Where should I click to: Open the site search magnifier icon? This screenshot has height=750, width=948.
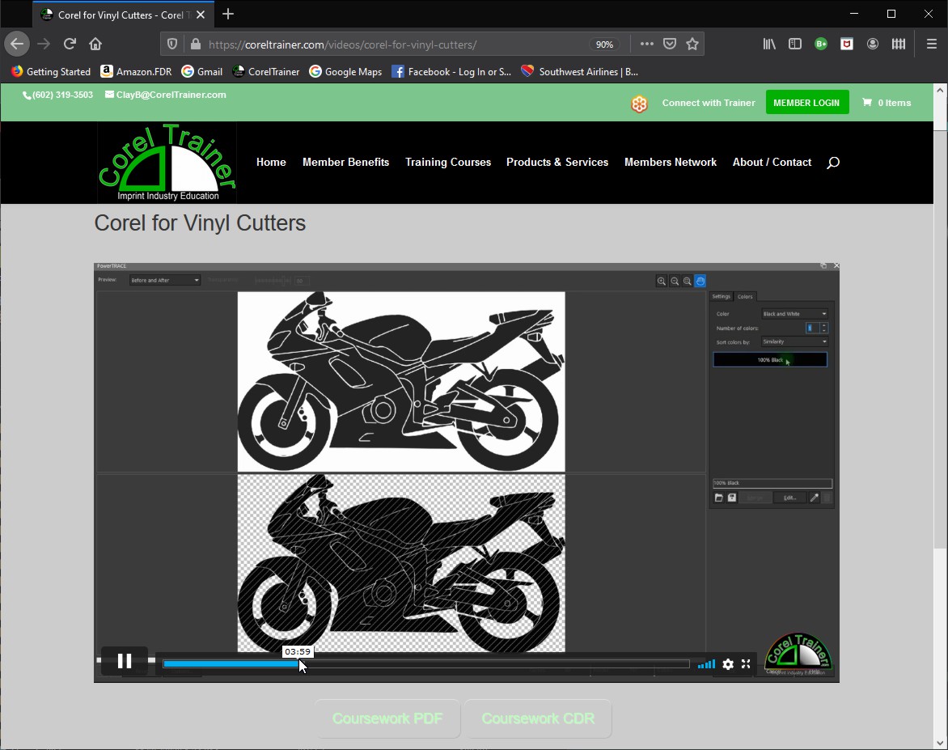(x=833, y=162)
